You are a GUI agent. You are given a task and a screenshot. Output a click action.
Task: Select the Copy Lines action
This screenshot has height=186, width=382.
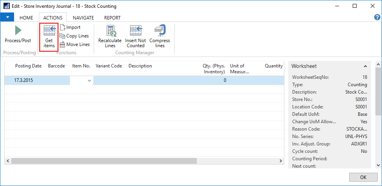click(74, 36)
